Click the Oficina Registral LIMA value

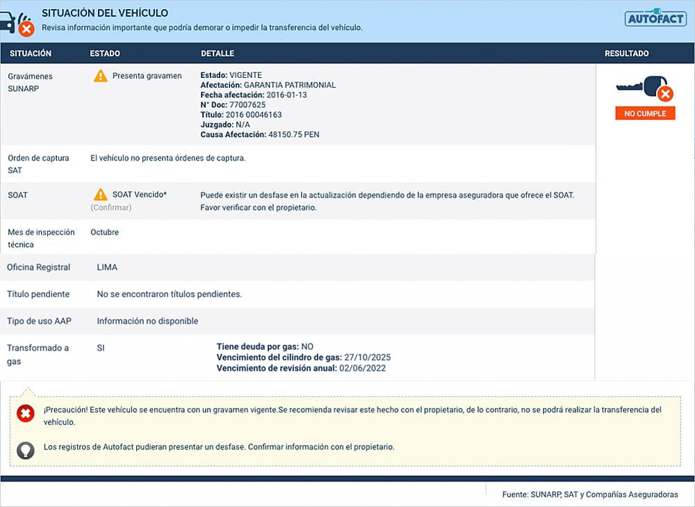click(107, 267)
